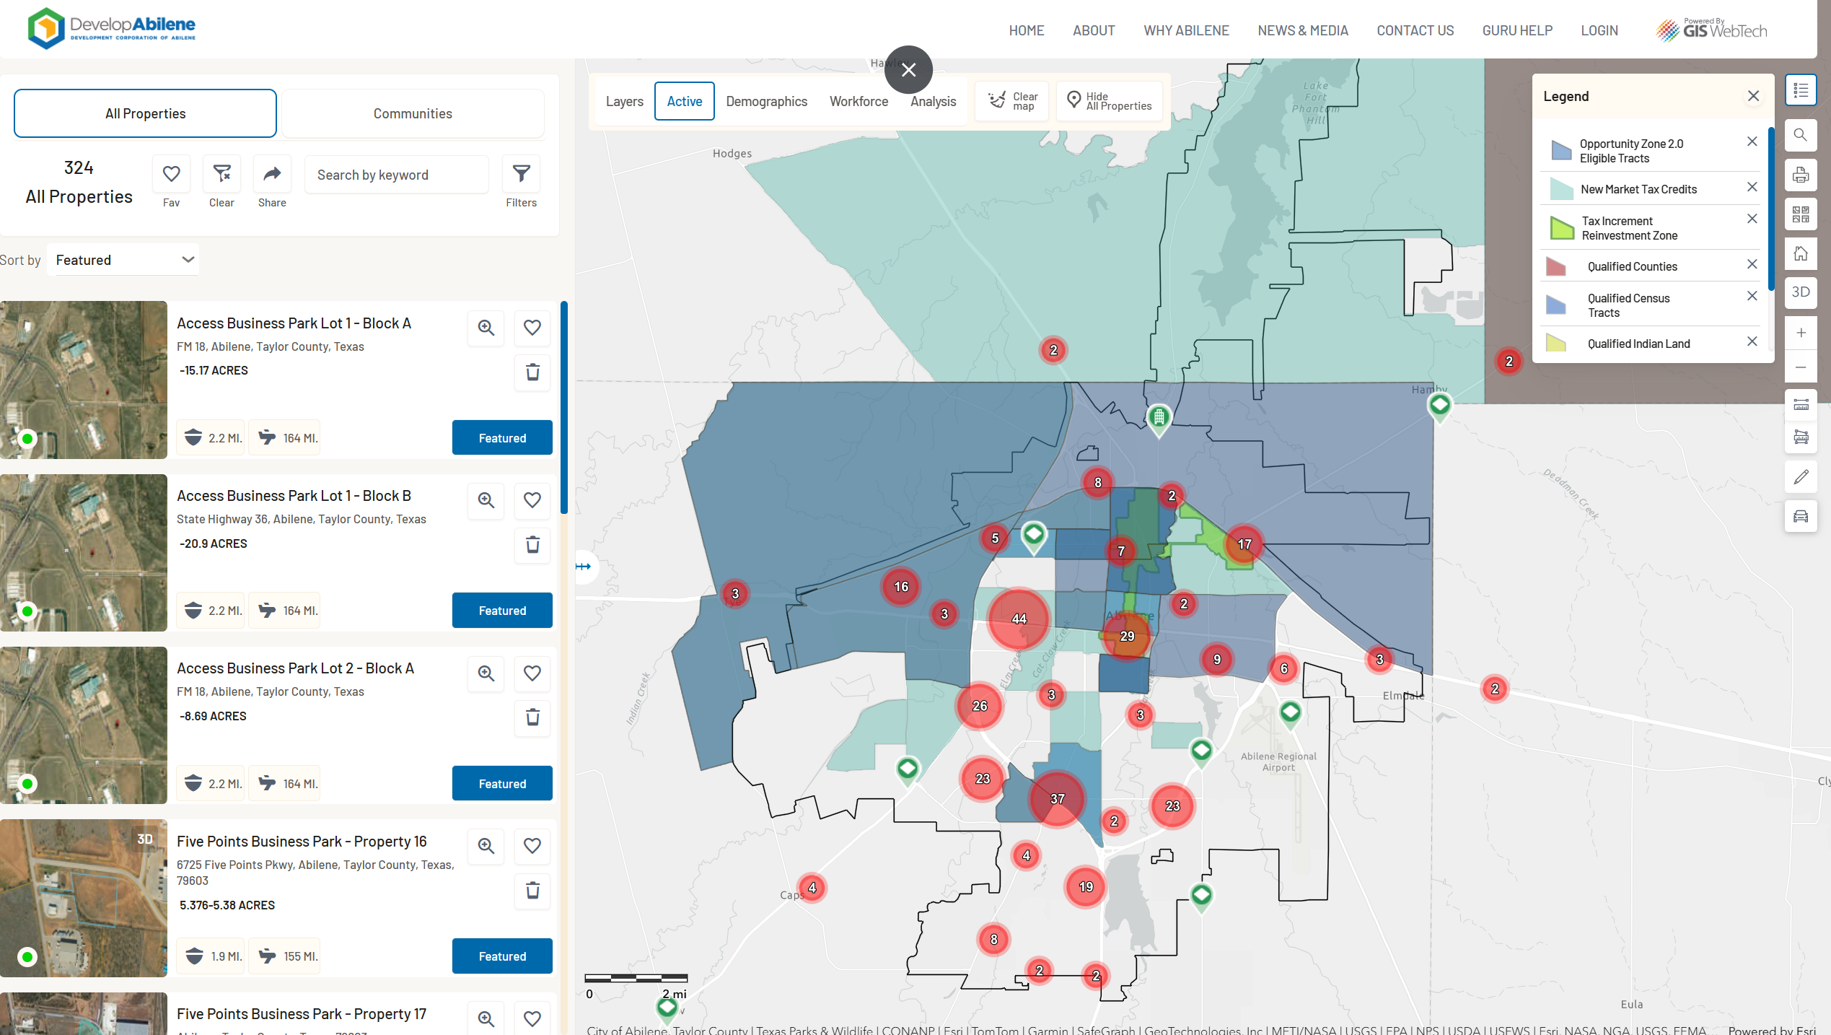The width and height of the screenshot is (1831, 1035).
Task: Open the map search tool
Action: pos(1801,135)
